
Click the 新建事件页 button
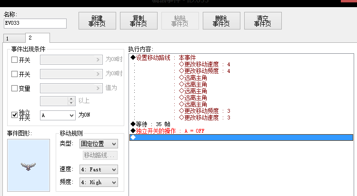97,21
